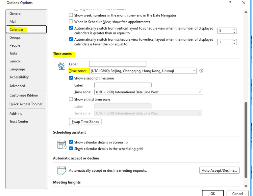The image size is (253, 196).
Task: Increase the fewer-than-or-equal calendars count of 1
Action: (234, 41)
